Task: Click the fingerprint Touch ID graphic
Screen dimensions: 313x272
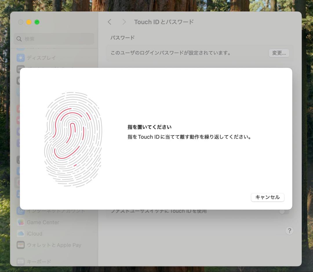Action: pyautogui.click(x=73, y=139)
